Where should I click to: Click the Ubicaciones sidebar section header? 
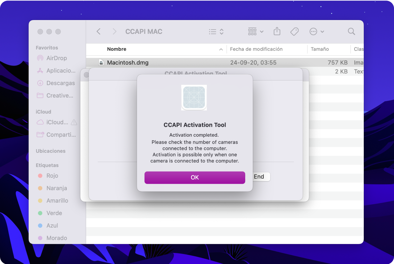(x=51, y=151)
